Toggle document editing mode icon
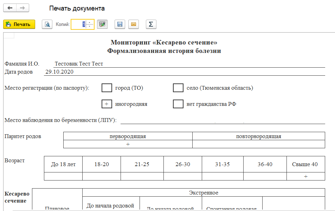The image size is (335, 211). [x=102, y=24]
